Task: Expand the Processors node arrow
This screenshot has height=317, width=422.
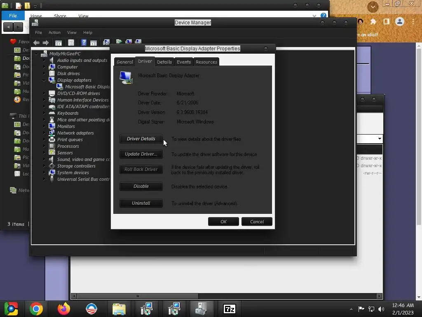Action: [44, 146]
